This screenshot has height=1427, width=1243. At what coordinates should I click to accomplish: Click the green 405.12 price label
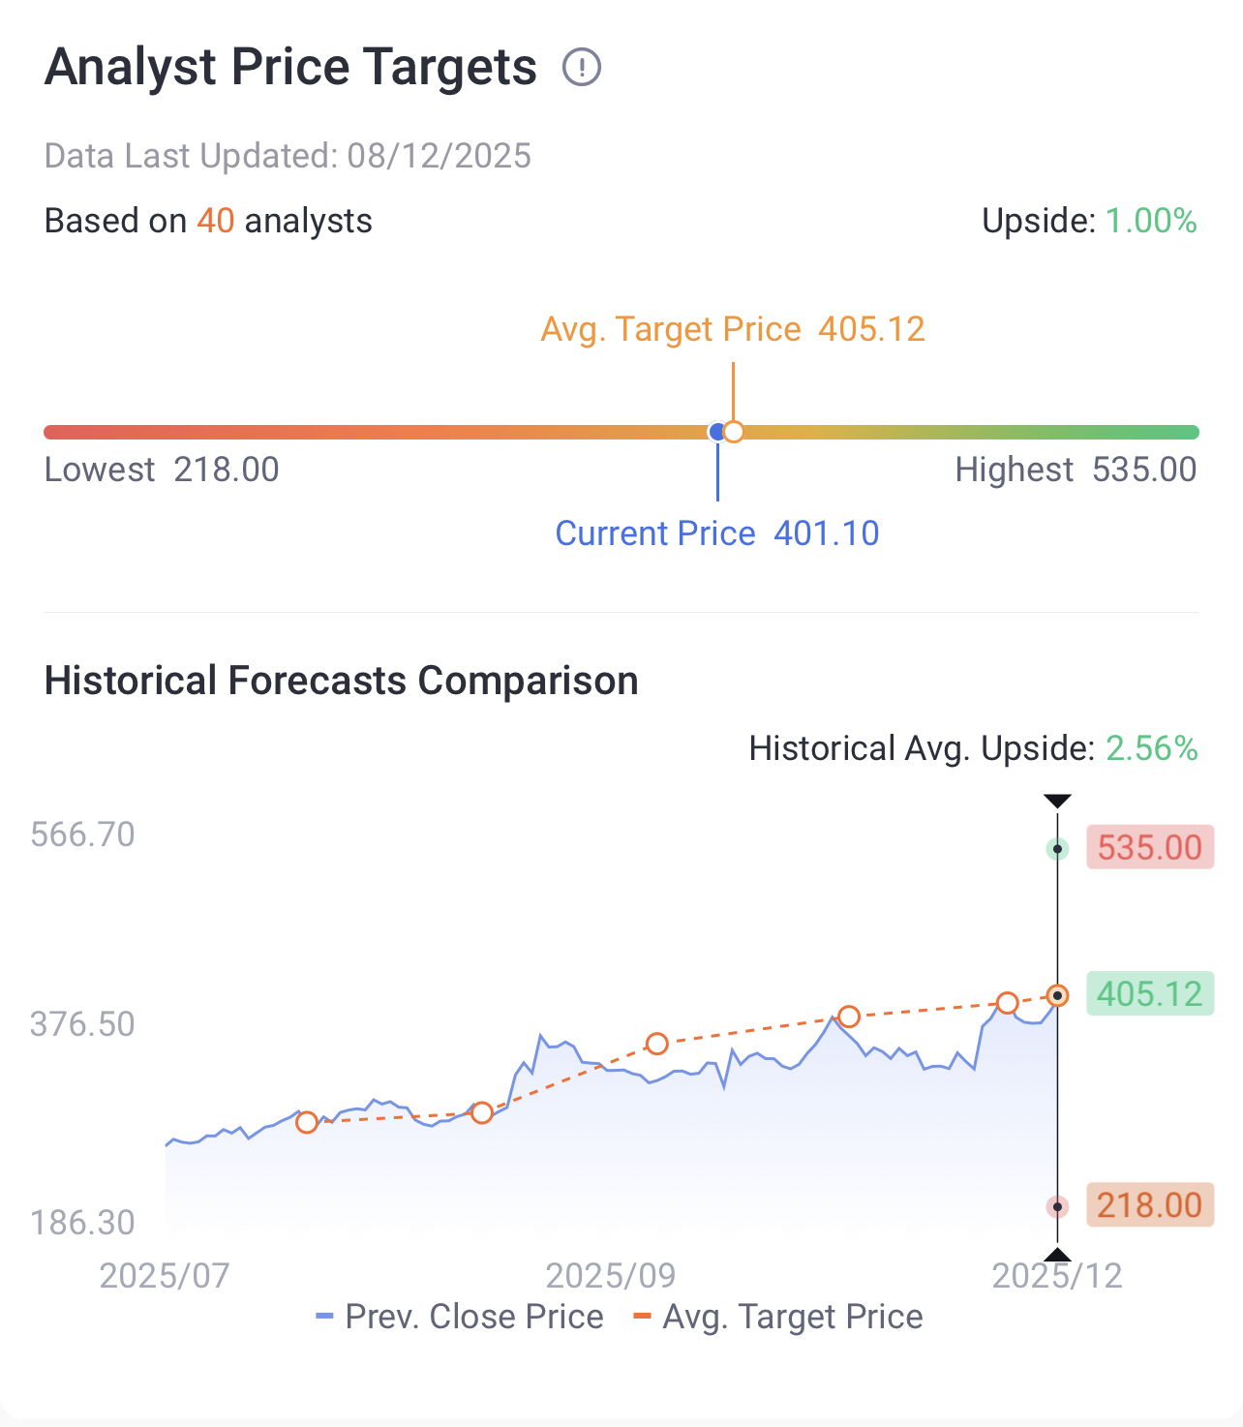(x=1150, y=993)
